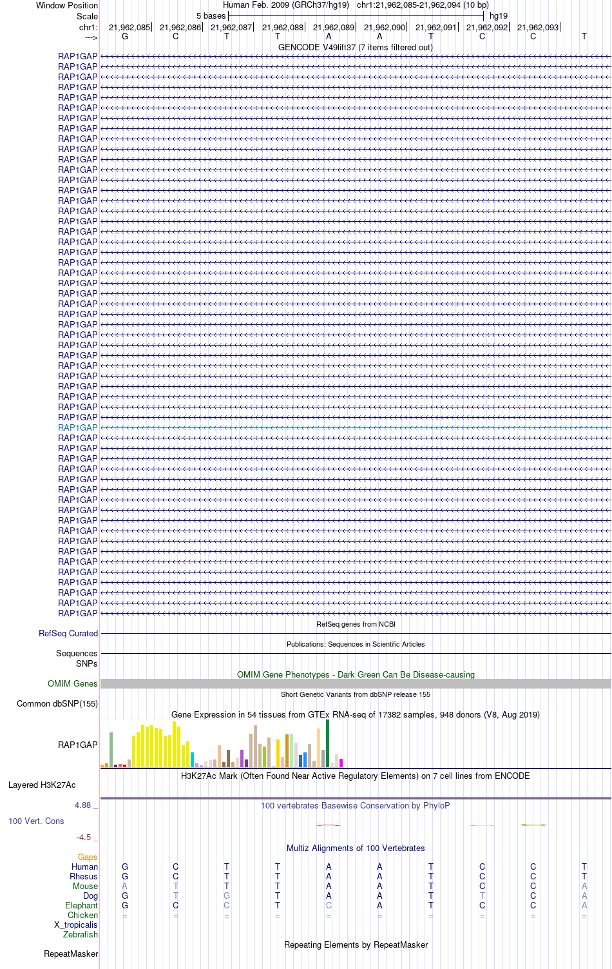612x969 pixels.
Task: Click RAP1GAP label beside GTEx bar chart
Action: tap(78, 745)
